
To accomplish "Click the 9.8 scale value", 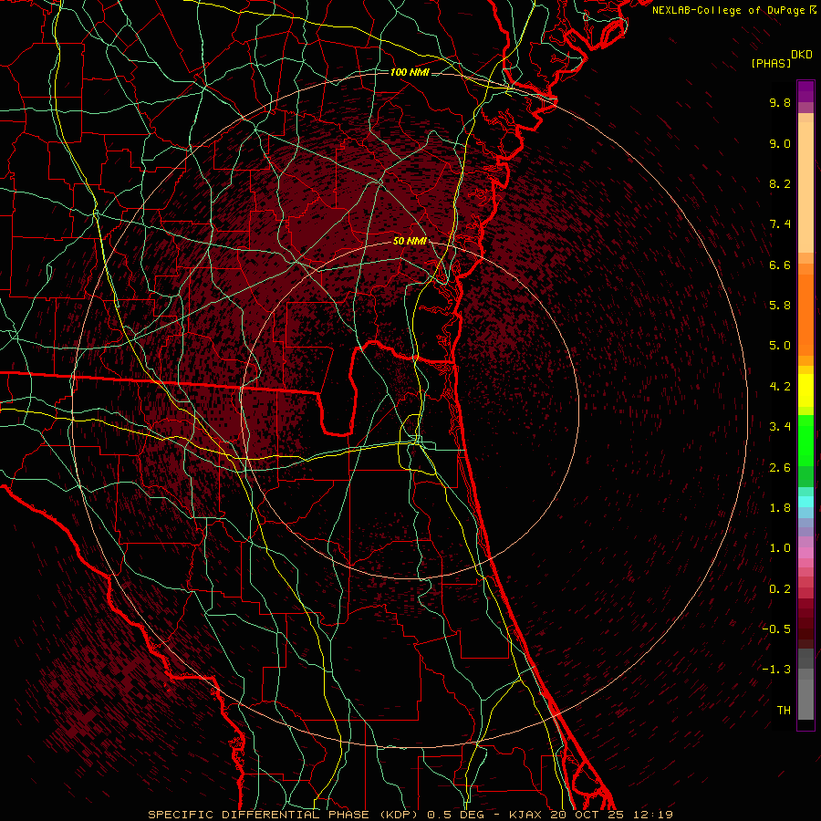I will pyautogui.click(x=780, y=102).
